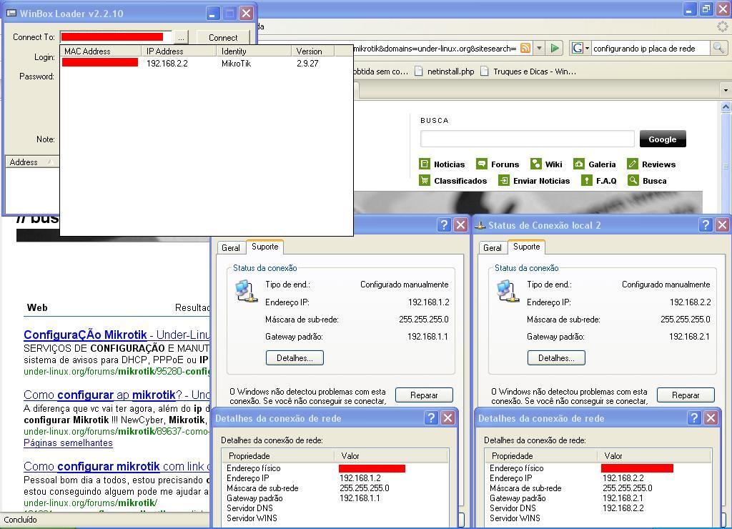This screenshot has width=732, height=529.
Task: Click the black Google search button
Action: 663,139
